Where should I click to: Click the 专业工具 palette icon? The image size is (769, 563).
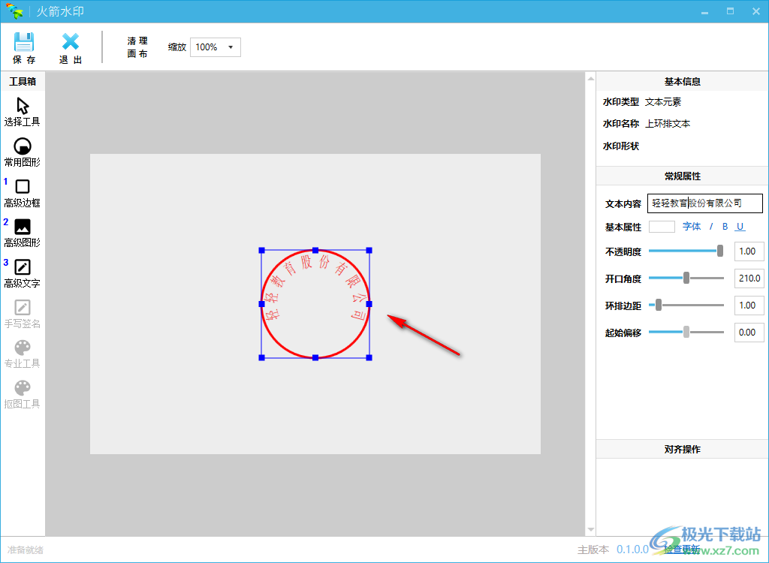(23, 348)
